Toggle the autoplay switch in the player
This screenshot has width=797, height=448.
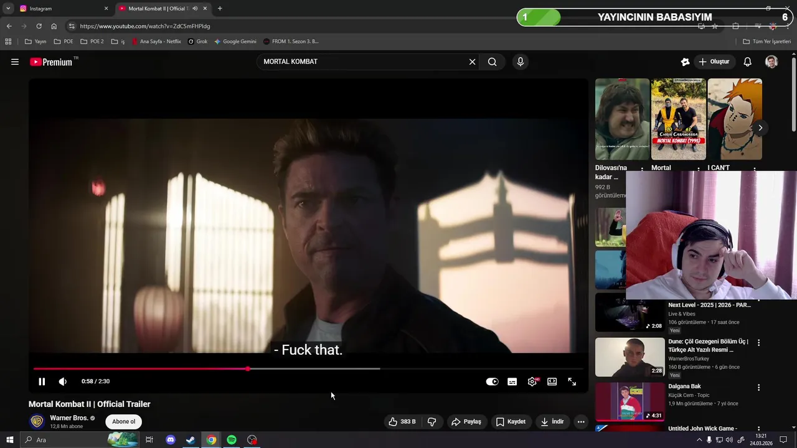(x=492, y=381)
